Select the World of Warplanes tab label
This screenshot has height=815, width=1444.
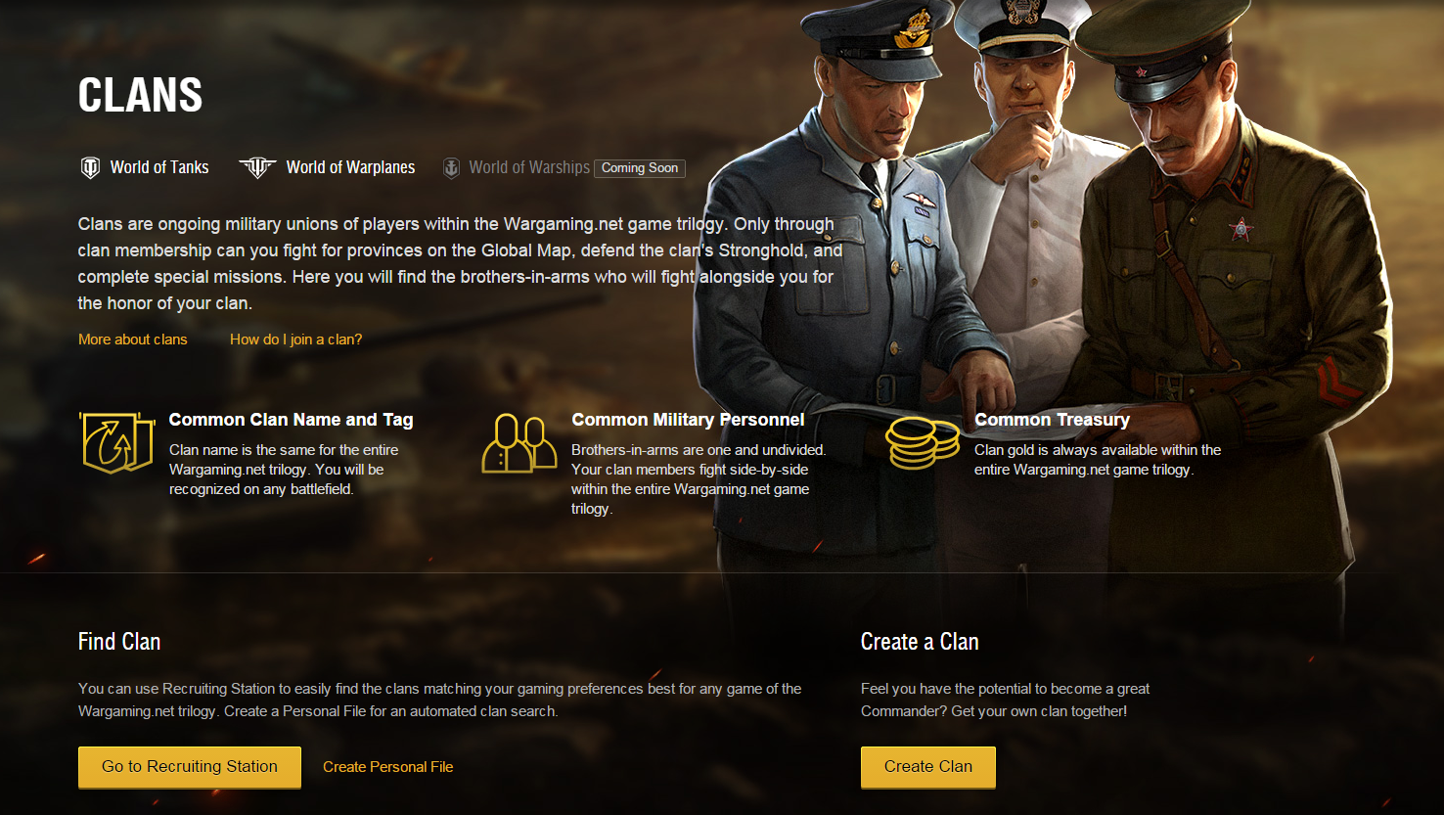pyautogui.click(x=350, y=167)
